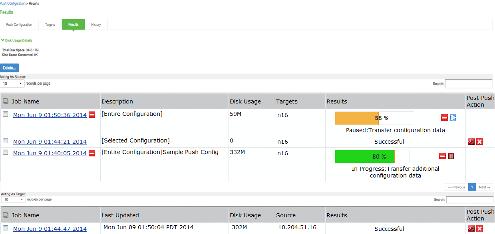The width and height of the screenshot is (495, 234).
Task: Switch to the Targets tab
Action: tap(50, 25)
